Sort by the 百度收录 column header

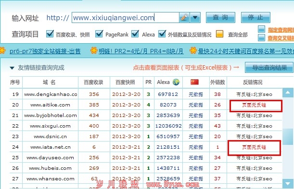tap(93, 82)
